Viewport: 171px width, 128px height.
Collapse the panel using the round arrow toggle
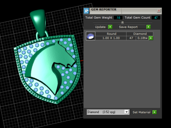[x=123, y=22]
